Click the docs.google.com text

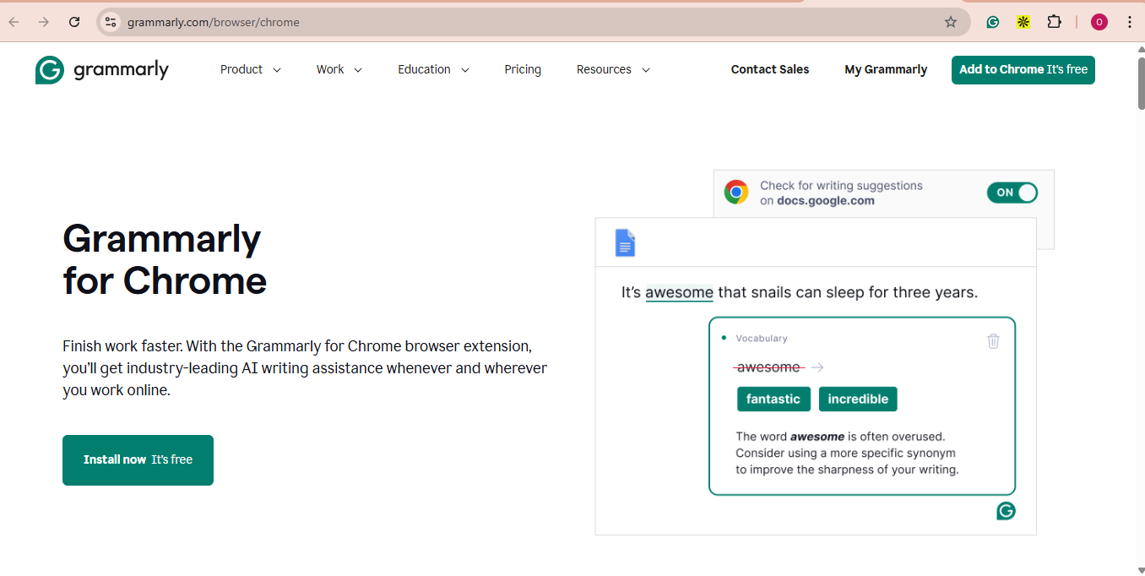pos(826,201)
